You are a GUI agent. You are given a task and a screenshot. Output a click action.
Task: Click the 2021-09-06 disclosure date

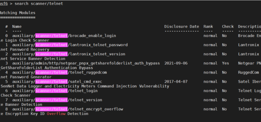point(176,63)
